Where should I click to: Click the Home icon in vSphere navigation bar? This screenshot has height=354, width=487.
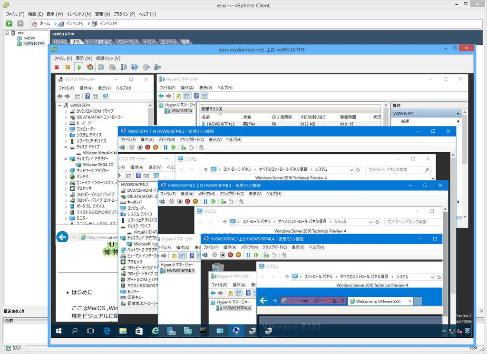34,24
